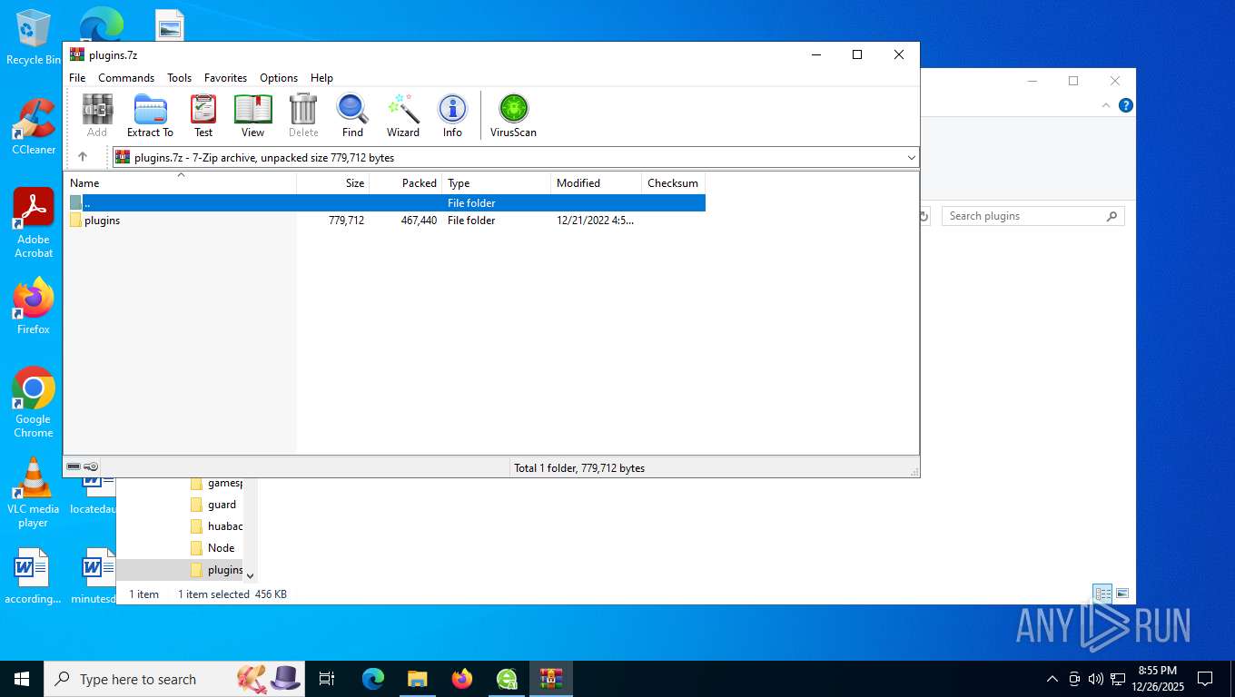
Task: Switch Explorer to details view icon
Action: pos(1102,594)
